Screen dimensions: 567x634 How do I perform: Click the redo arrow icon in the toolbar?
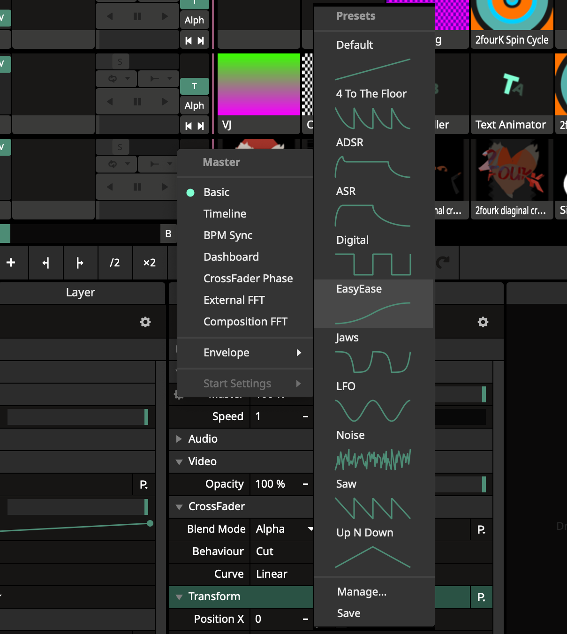click(443, 263)
